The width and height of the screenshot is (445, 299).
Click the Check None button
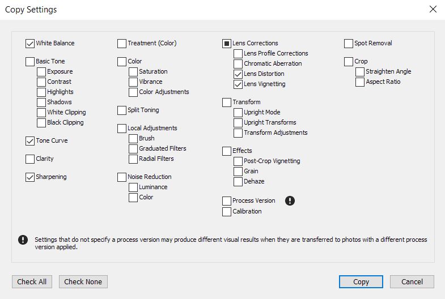[x=83, y=281]
